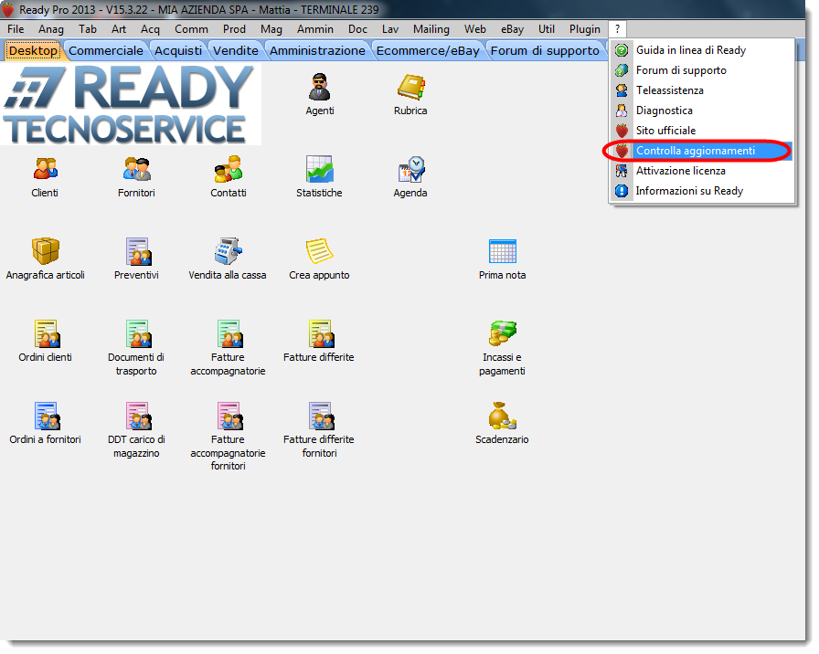Open the Acq menu
This screenshot has width=819, height=654.
tap(150, 29)
